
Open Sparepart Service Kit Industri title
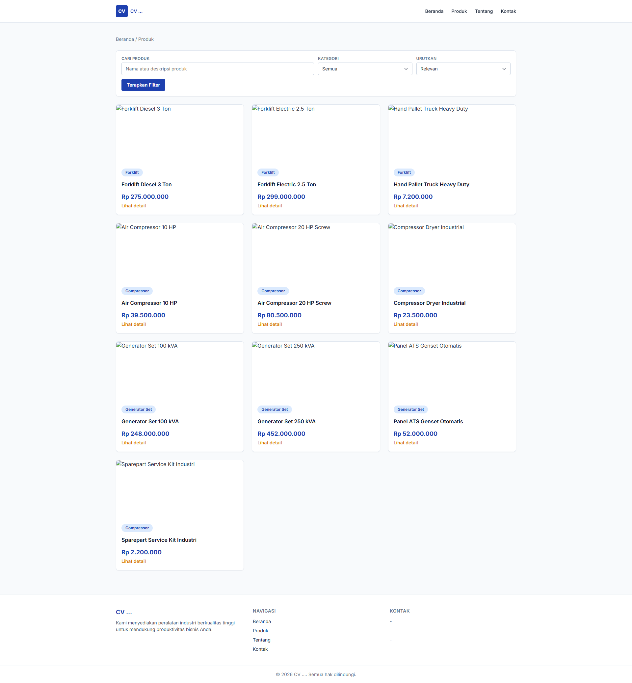coord(159,540)
